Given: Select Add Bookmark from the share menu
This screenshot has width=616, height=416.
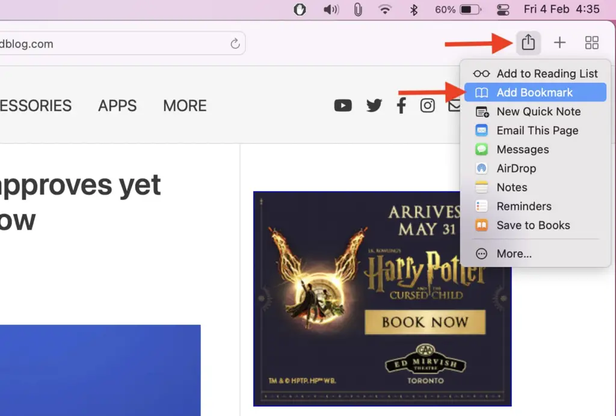Looking at the screenshot, I should 534,92.
